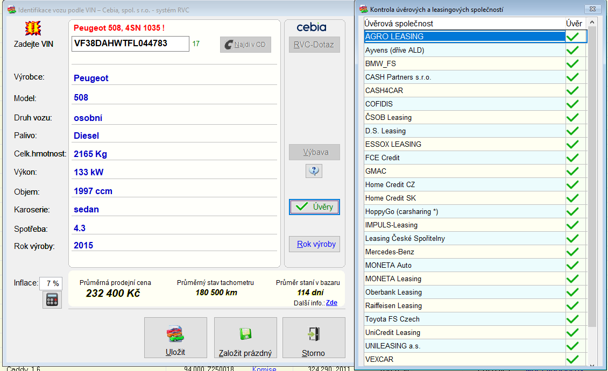Click the VIN input field

(x=130, y=44)
